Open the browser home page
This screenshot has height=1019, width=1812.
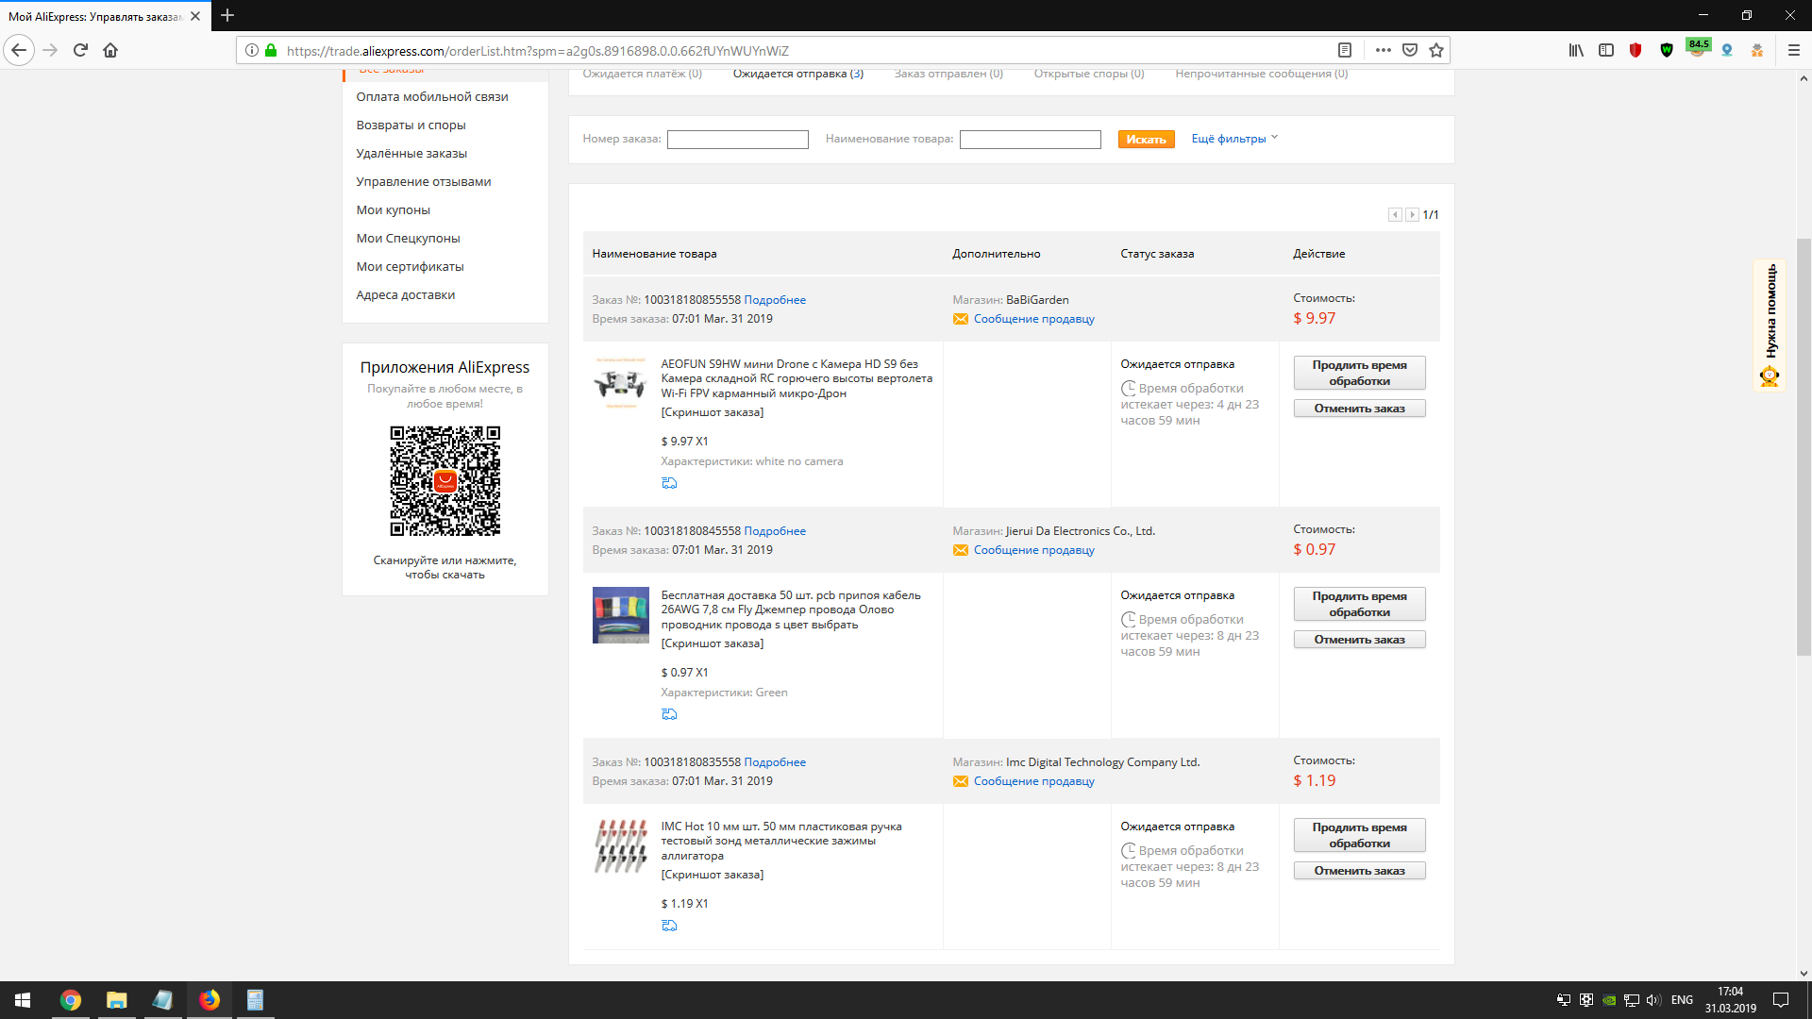(110, 50)
